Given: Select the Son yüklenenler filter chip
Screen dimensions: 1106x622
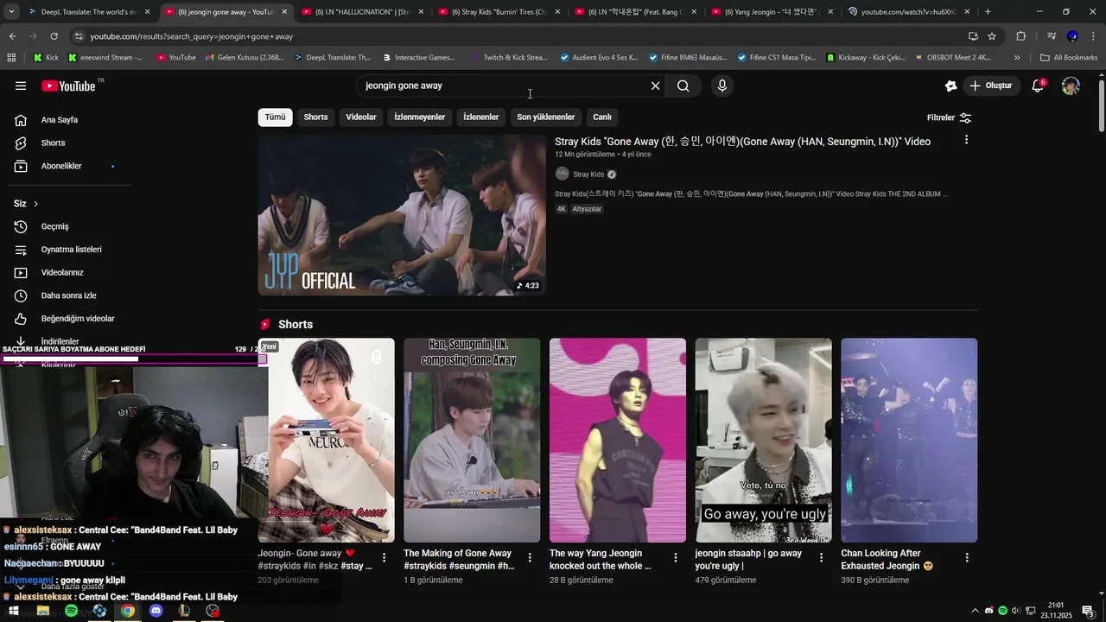Looking at the screenshot, I should tap(545, 117).
